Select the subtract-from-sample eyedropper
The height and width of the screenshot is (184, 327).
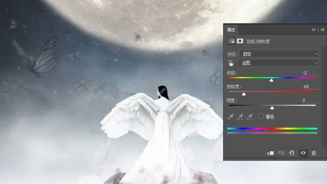point(250,117)
